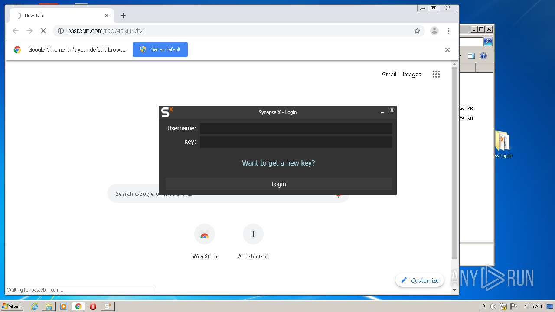555x312 pixels.
Task: Open Windows Explorer from taskbar
Action: tap(49, 306)
